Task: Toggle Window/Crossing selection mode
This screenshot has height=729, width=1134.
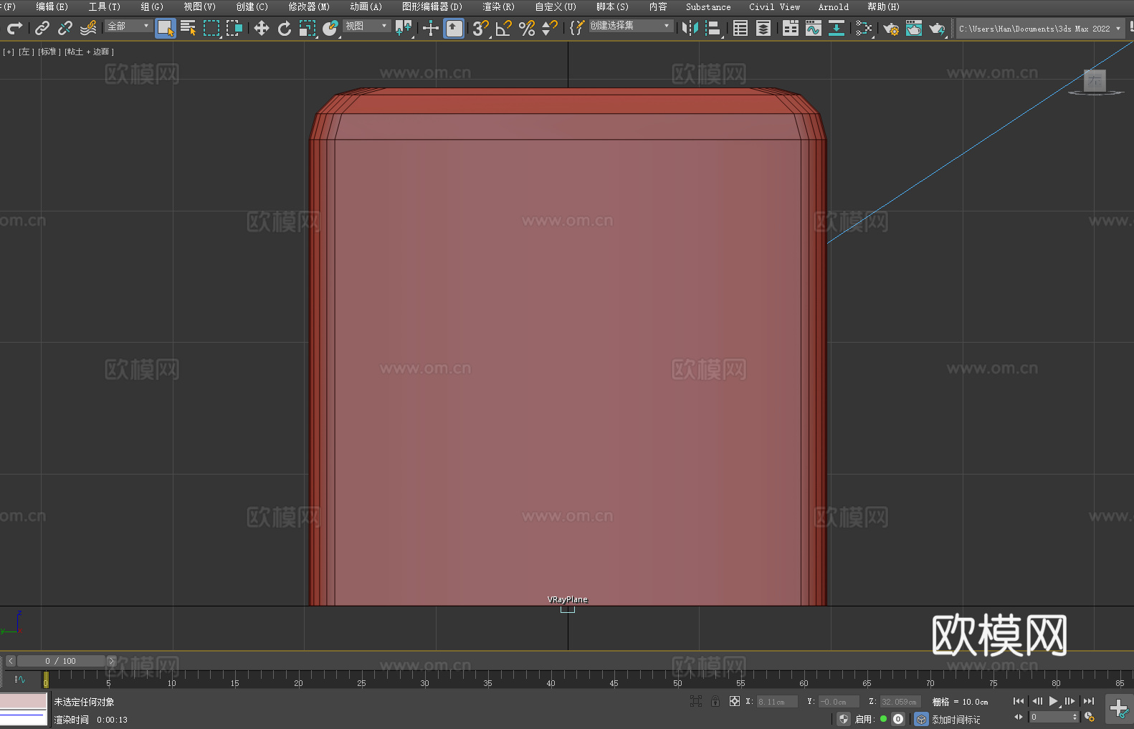Action: click(x=234, y=28)
